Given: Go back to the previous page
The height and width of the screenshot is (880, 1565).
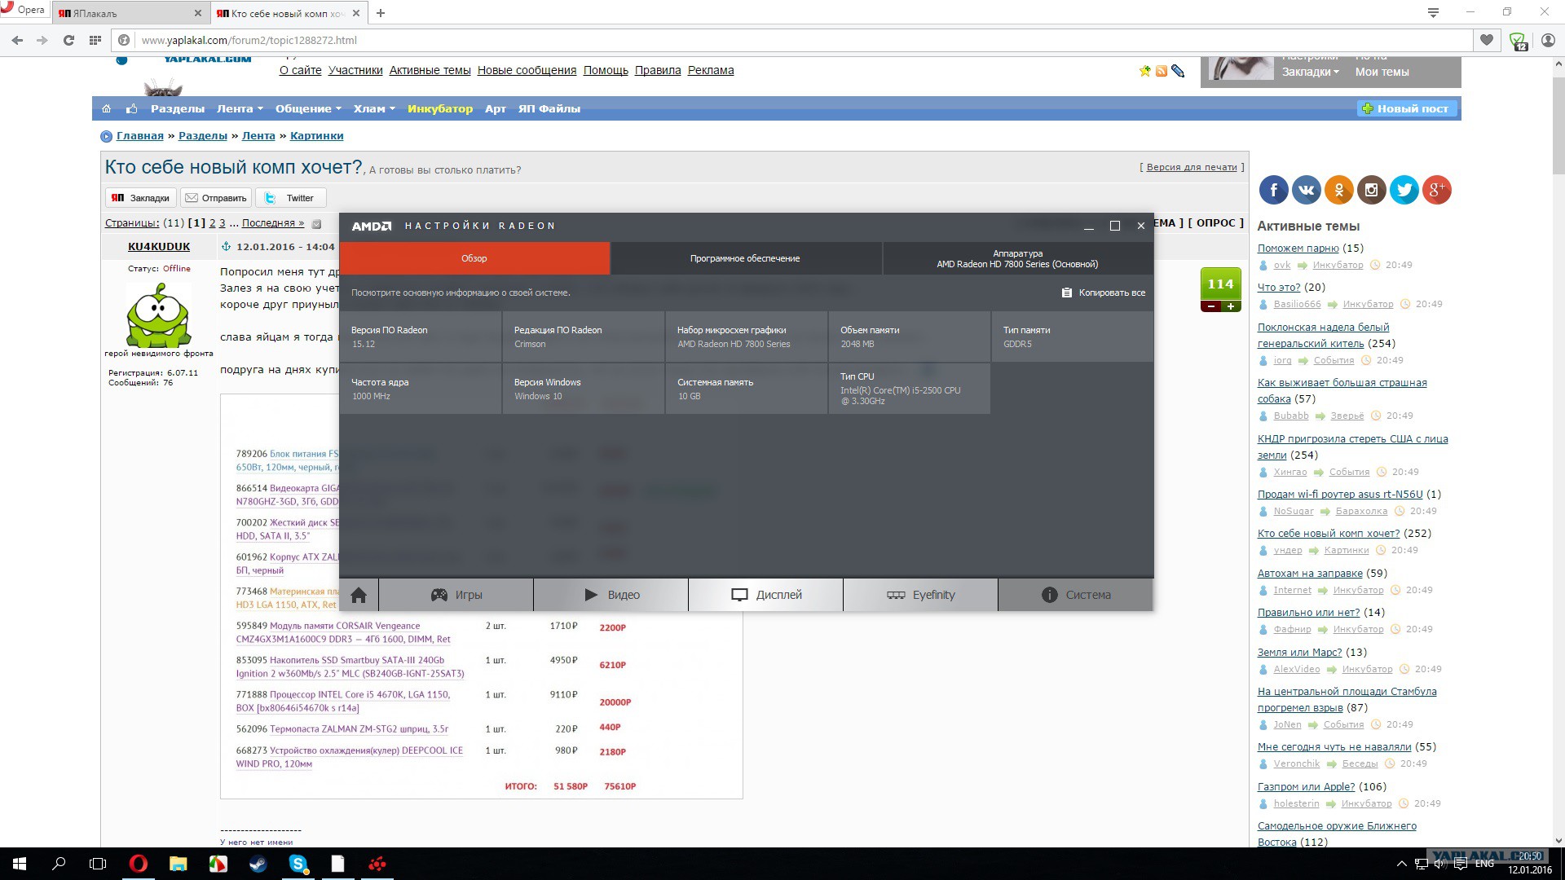Looking at the screenshot, I should pyautogui.click(x=17, y=40).
